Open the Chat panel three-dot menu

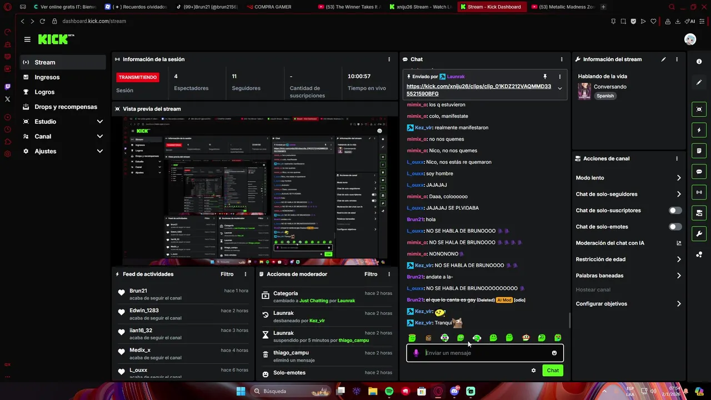pyautogui.click(x=562, y=59)
